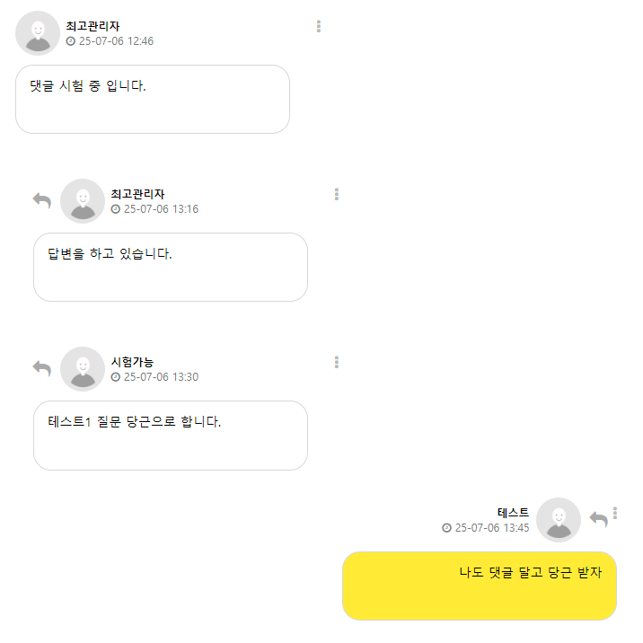Image resolution: width=643 pixels, height=643 pixels.
Task: Click the clock icon beside 12:46 timestamp
Action: [71, 41]
